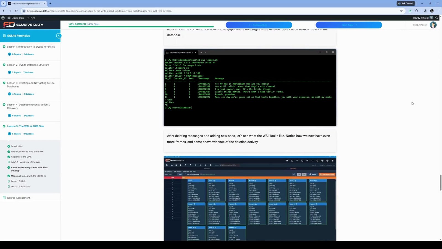Open the Grammarly extension icon
Screen dimensions: 442x249
(x=410, y=11)
